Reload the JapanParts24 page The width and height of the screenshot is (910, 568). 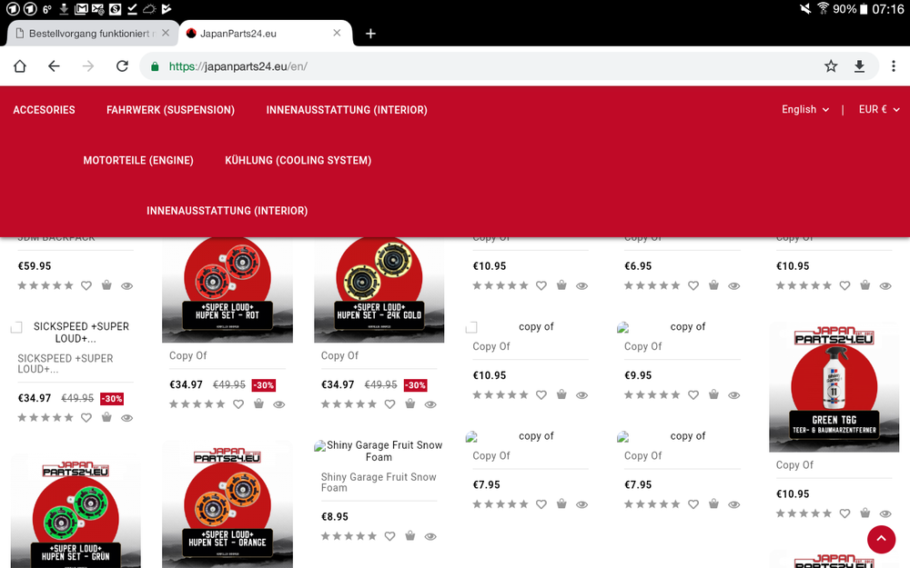(122, 66)
